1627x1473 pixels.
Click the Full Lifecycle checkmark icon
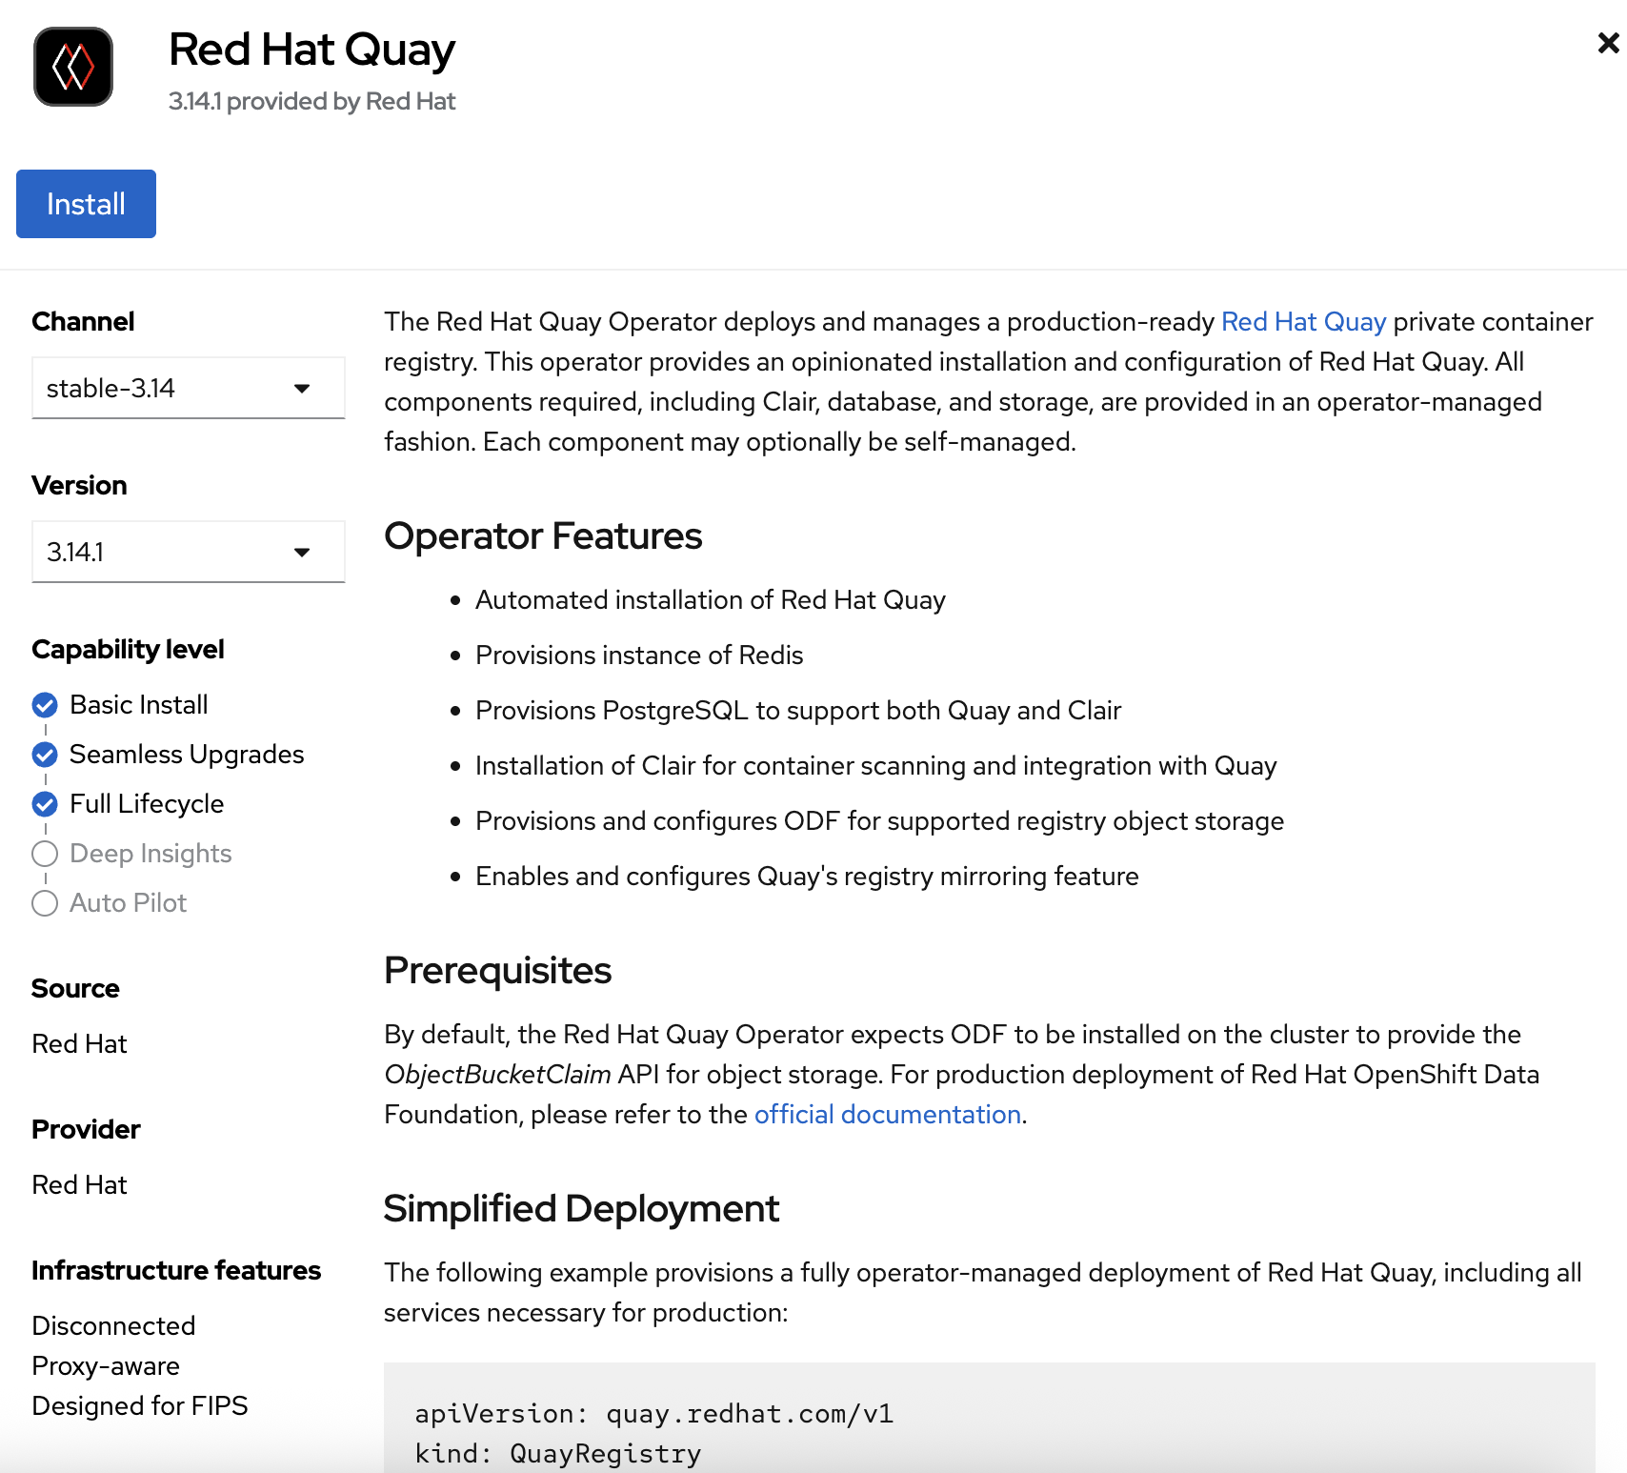pos(45,804)
